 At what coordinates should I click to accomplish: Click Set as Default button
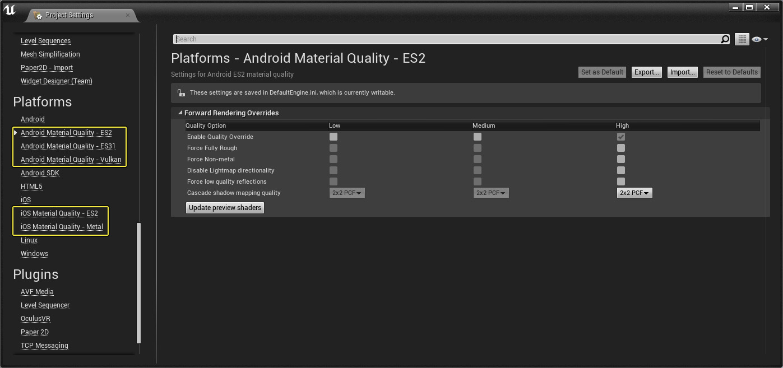(x=602, y=72)
